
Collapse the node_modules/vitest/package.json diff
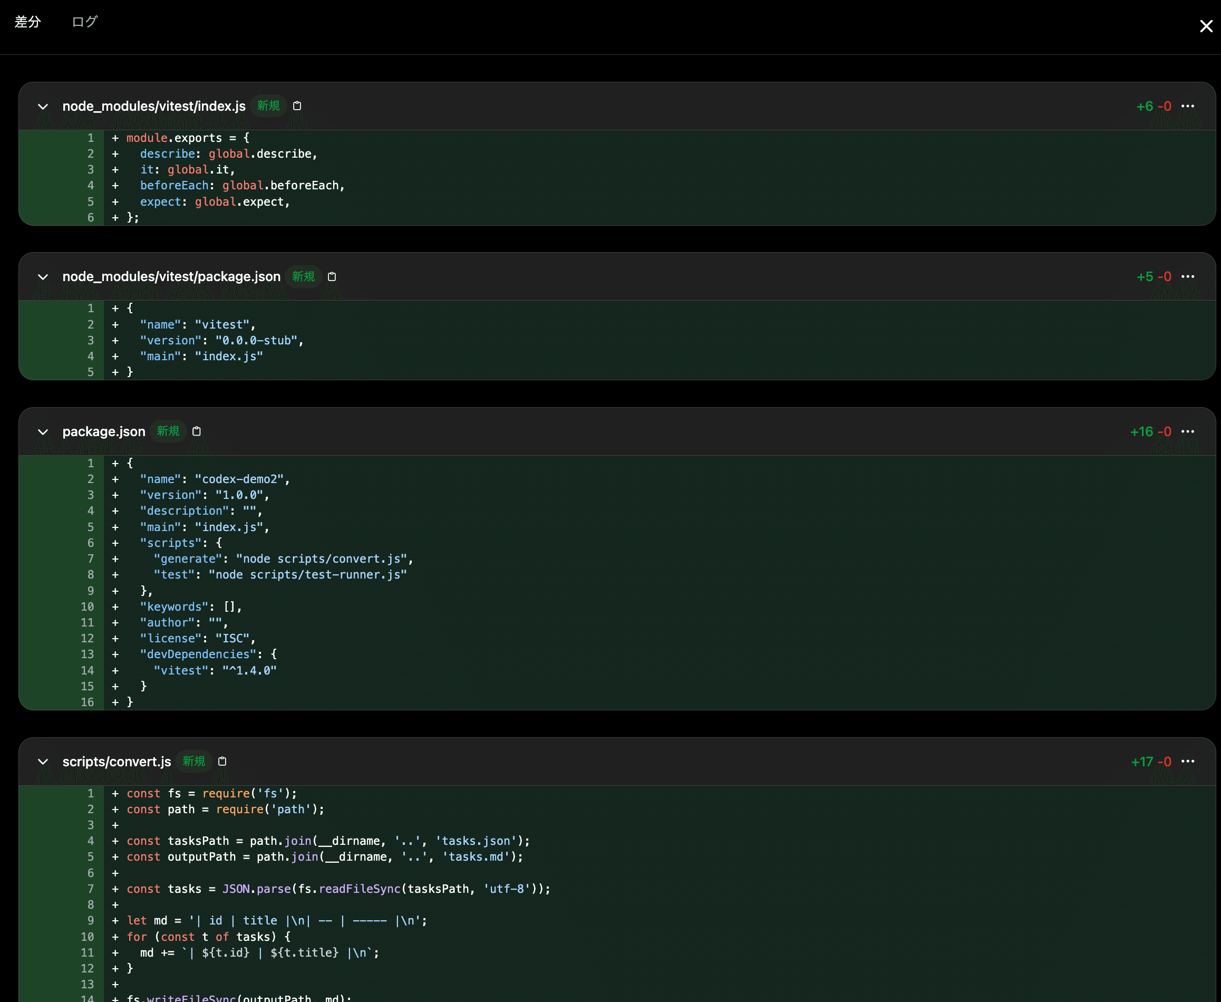pos(43,277)
